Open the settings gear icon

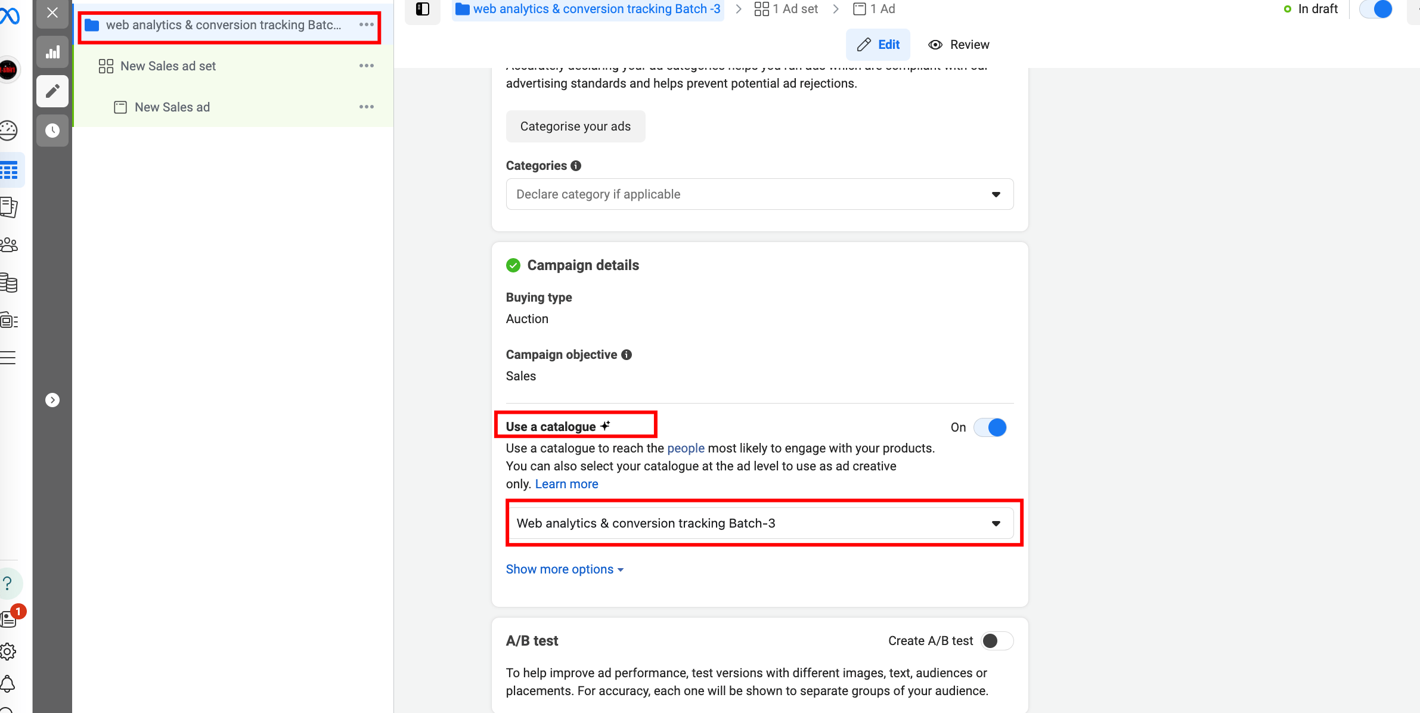tap(8, 651)
